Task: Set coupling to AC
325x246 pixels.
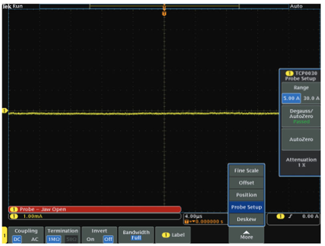Action: (34, 238)
